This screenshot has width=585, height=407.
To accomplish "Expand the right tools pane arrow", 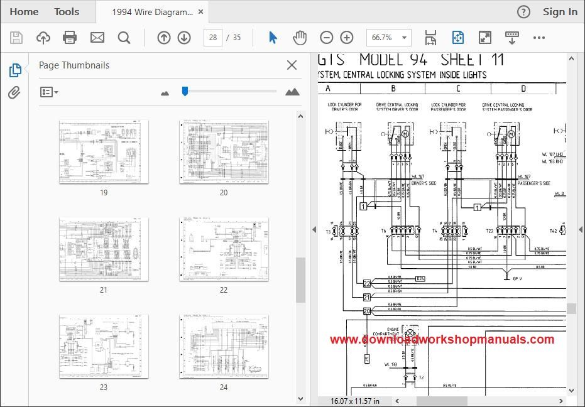I will [581, 229].
